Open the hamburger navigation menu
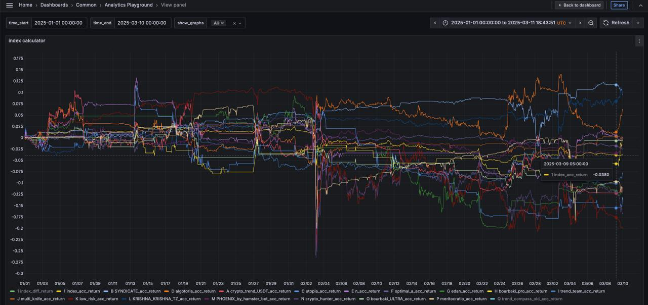The height and width of the screenshot is (305, 648). 9,5
